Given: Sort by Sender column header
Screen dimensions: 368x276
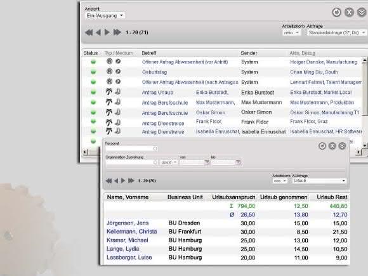Looking at the screenshot, I should coord(249,53).
